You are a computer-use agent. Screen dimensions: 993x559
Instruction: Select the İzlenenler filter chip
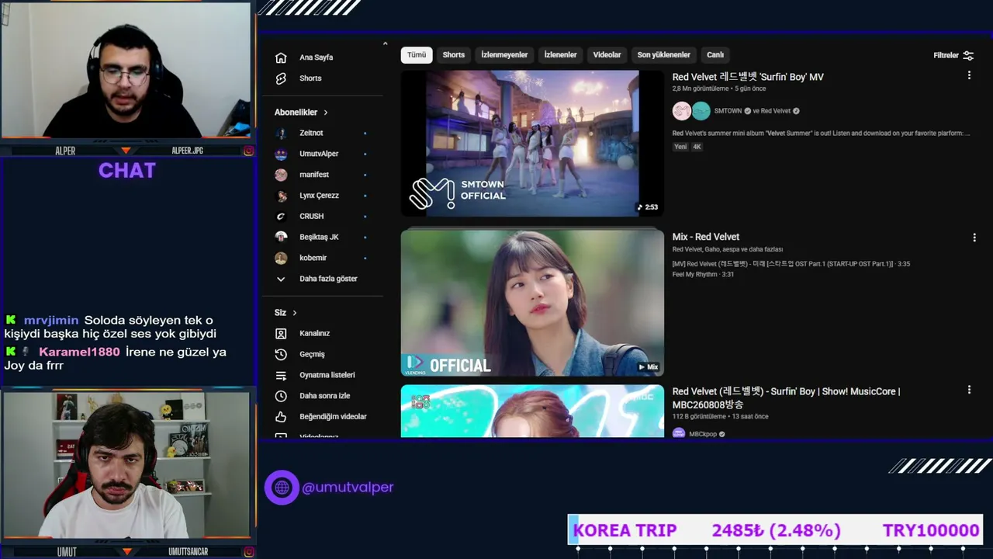(x=560, y=55)
